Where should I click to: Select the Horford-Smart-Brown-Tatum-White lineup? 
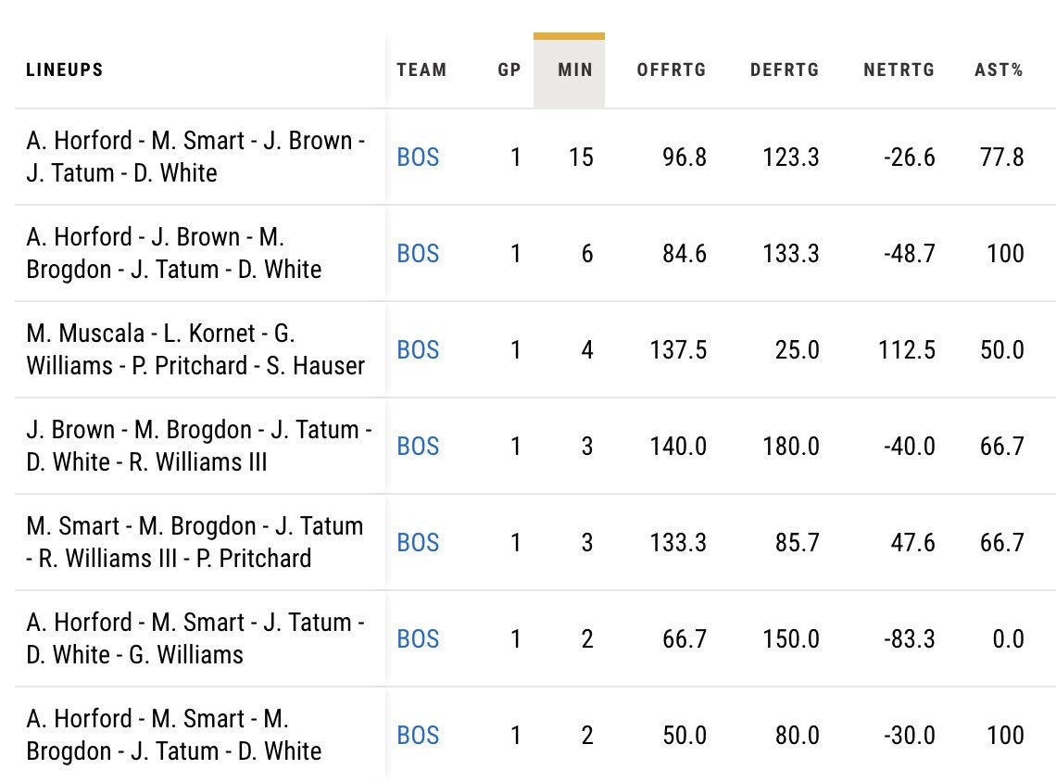195,157
